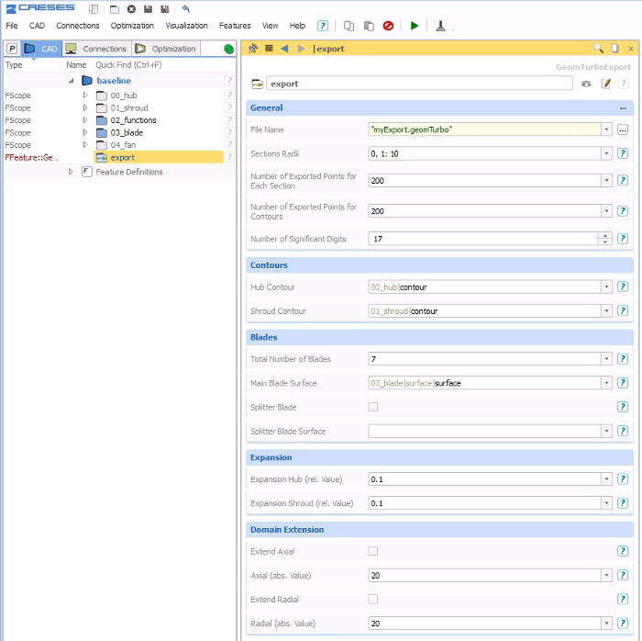
Task: Click the Run green play button
Action: 414,26
